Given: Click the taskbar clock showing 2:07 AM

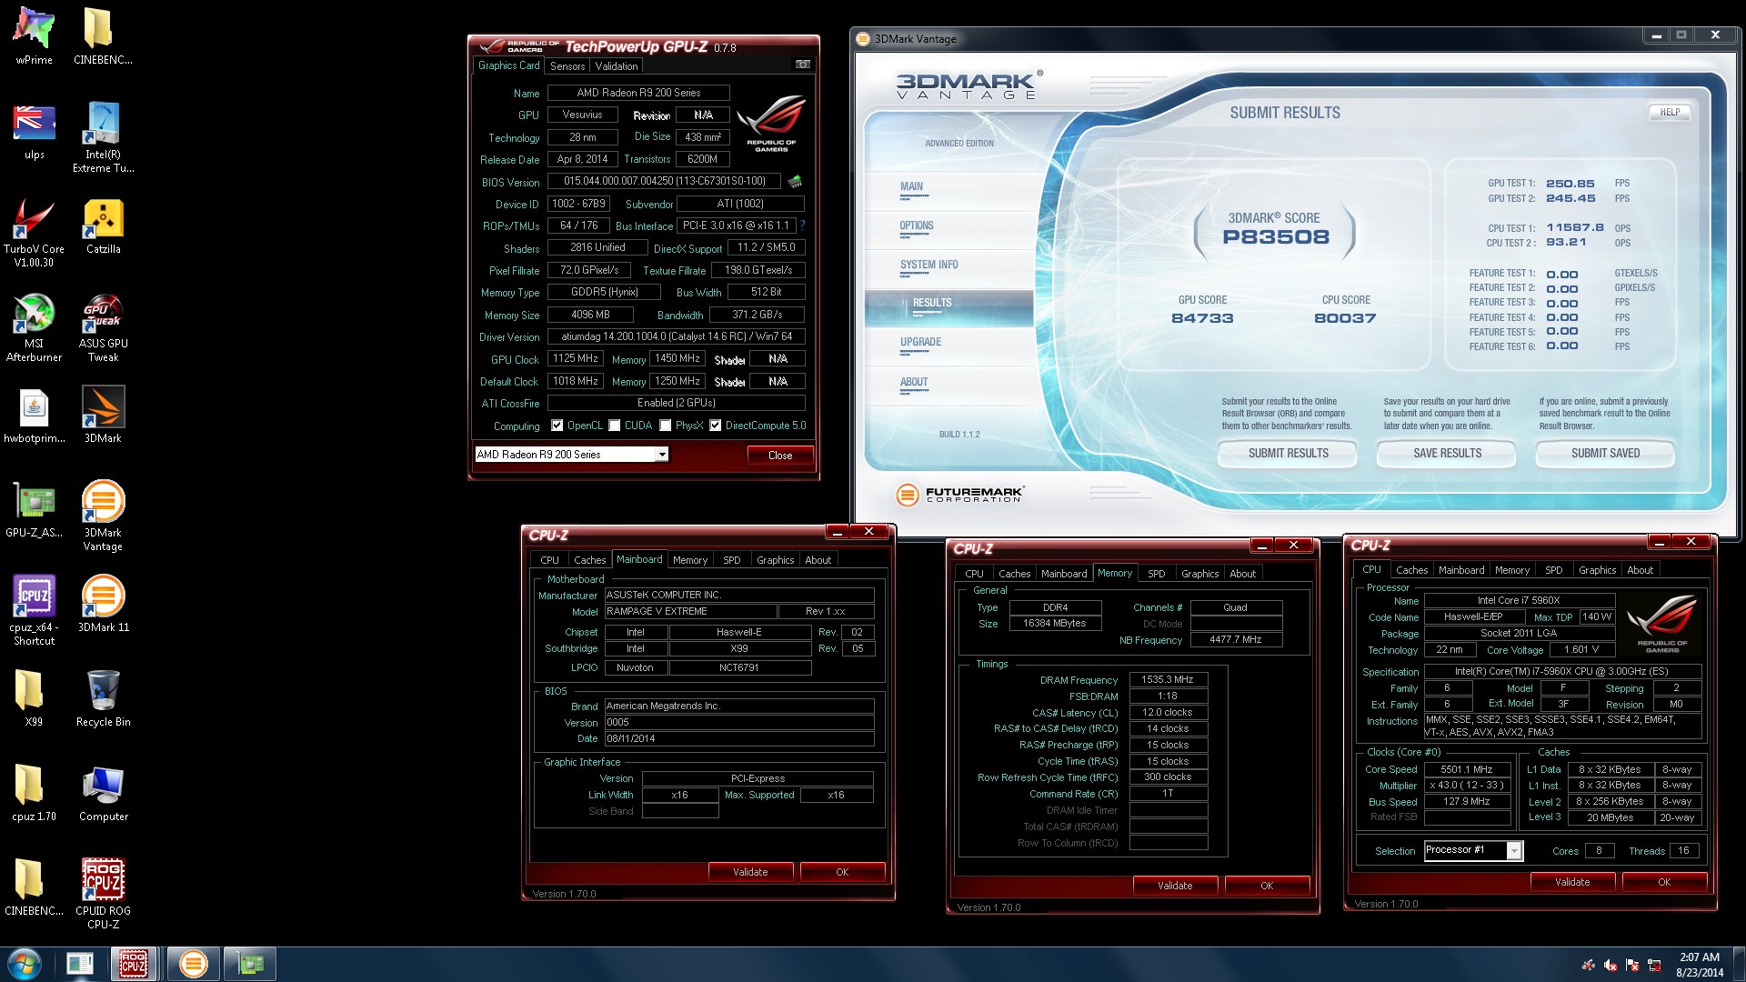Looking at the screenshot, I should tap(1699, 965).
